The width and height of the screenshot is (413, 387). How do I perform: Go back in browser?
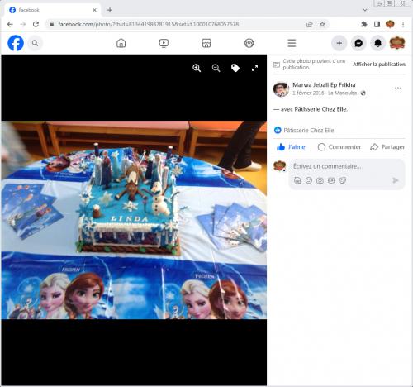tap(10, 24)
